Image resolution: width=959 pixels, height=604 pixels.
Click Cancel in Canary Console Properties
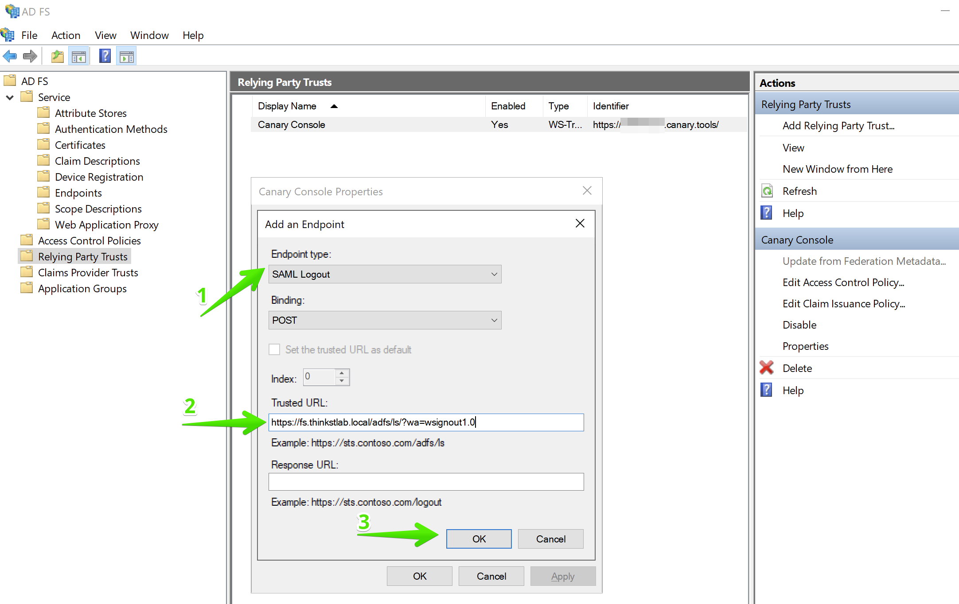coord(491,576)
